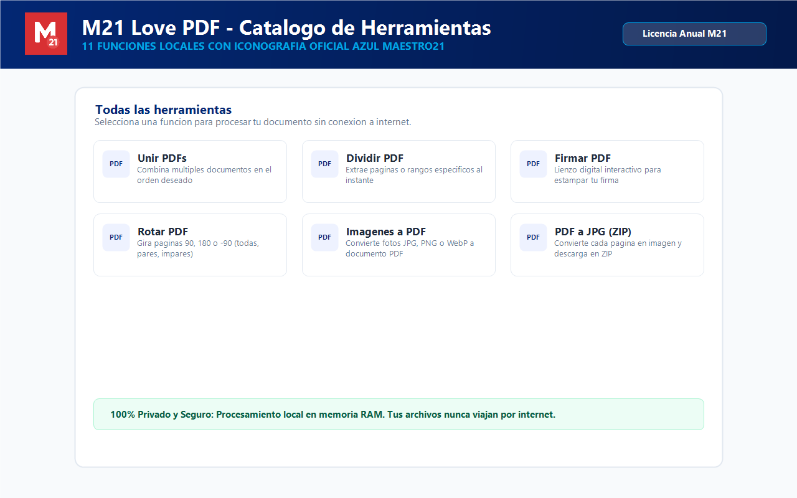
Task: Click the PDF icon beside PDF a JPG (ZIP)
Action: (534, 237)
